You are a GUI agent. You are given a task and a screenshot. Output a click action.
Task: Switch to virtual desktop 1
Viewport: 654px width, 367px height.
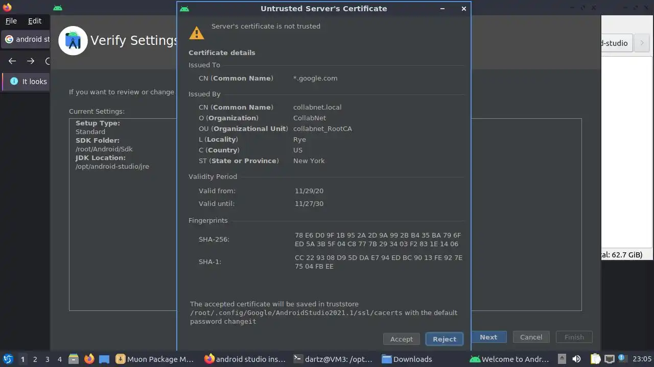coord(22,359)
